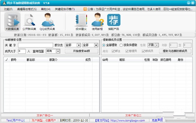Screen dimensions: 196x123
Task: Click the 提取勾选群的群成员 button
Action: (175, 51)
